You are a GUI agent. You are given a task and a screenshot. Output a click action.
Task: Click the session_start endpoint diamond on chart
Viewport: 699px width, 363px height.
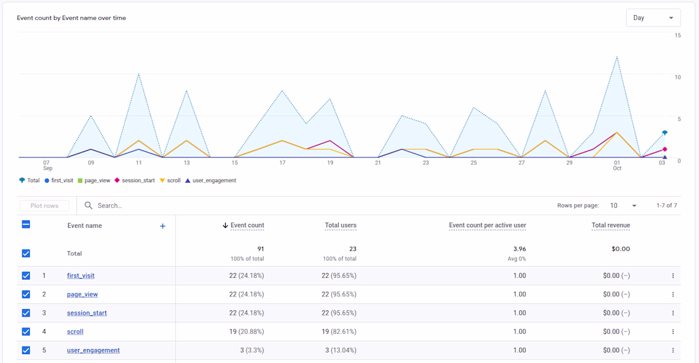pyautogui.click(x=665, y=149)
